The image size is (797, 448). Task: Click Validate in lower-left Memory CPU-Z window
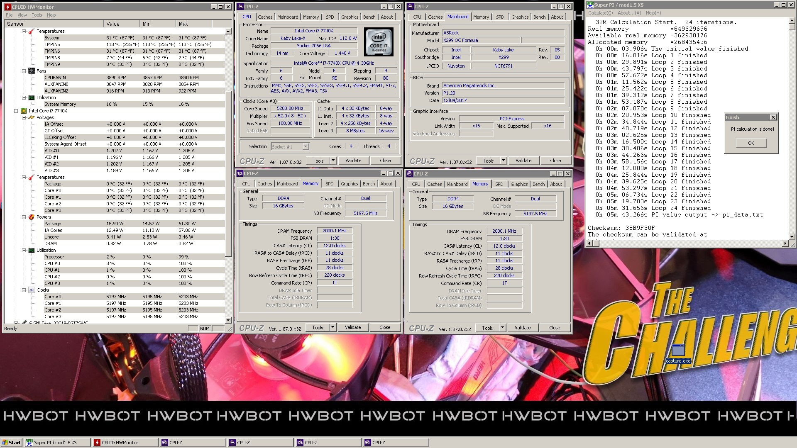(353, 327)
